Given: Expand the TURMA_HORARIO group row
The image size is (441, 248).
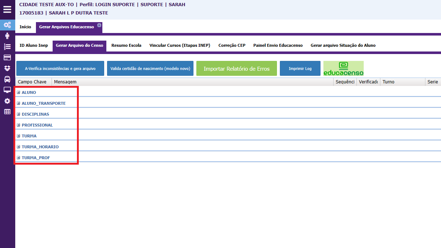Looking at the screenshot, I should pos(19,147).
